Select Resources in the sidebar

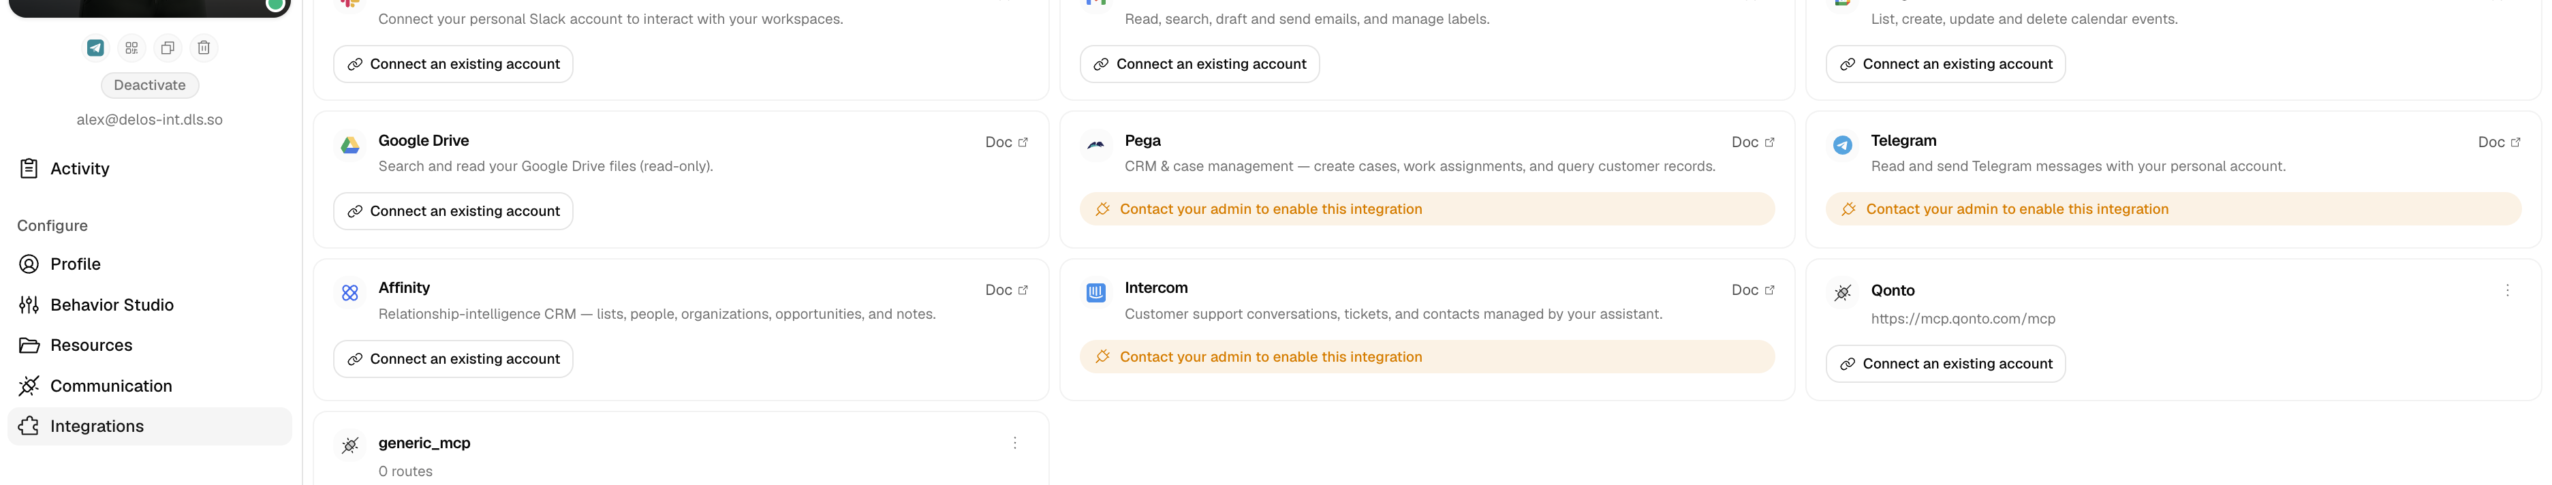[150, 345]
